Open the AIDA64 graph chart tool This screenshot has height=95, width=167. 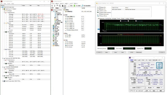(x=65, y=6)
